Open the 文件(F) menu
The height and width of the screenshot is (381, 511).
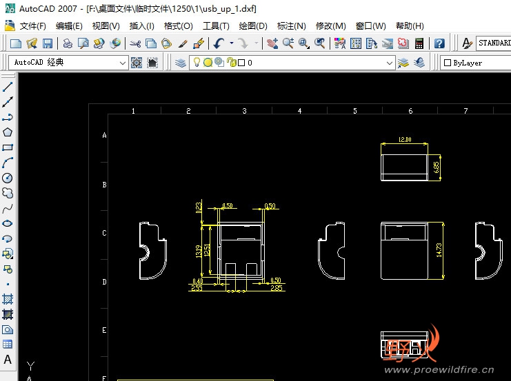[32, 25]
